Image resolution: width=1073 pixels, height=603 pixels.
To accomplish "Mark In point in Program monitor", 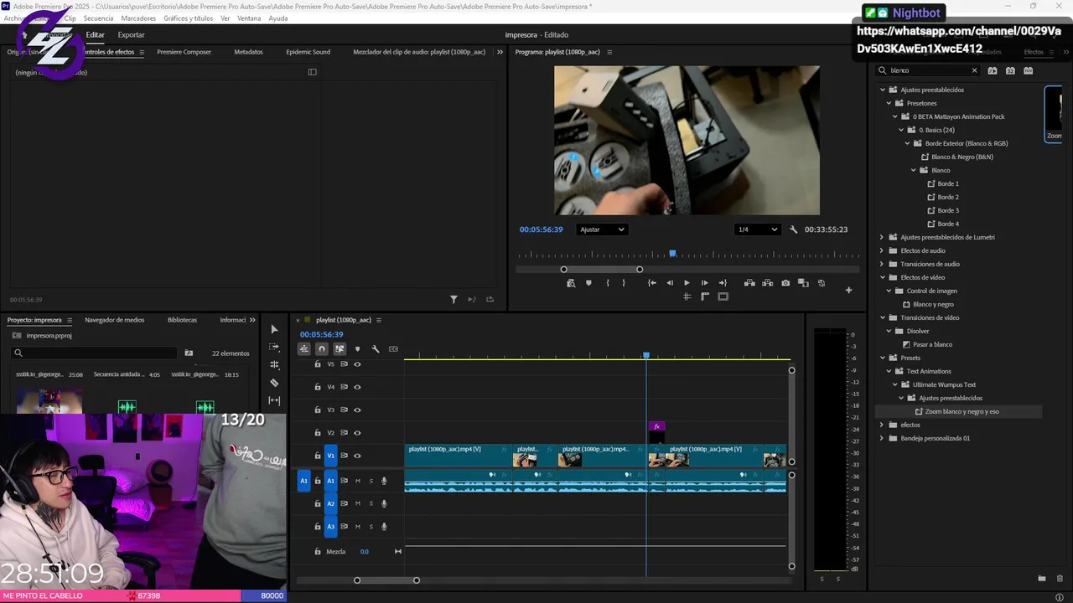I will click(608, 283).
